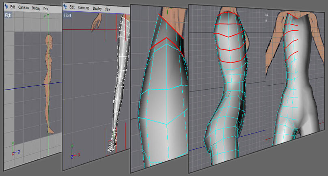The image size is (328, 176).
Task: Click the viewport icon in the Right view menu bar
Action: (6, 6)
